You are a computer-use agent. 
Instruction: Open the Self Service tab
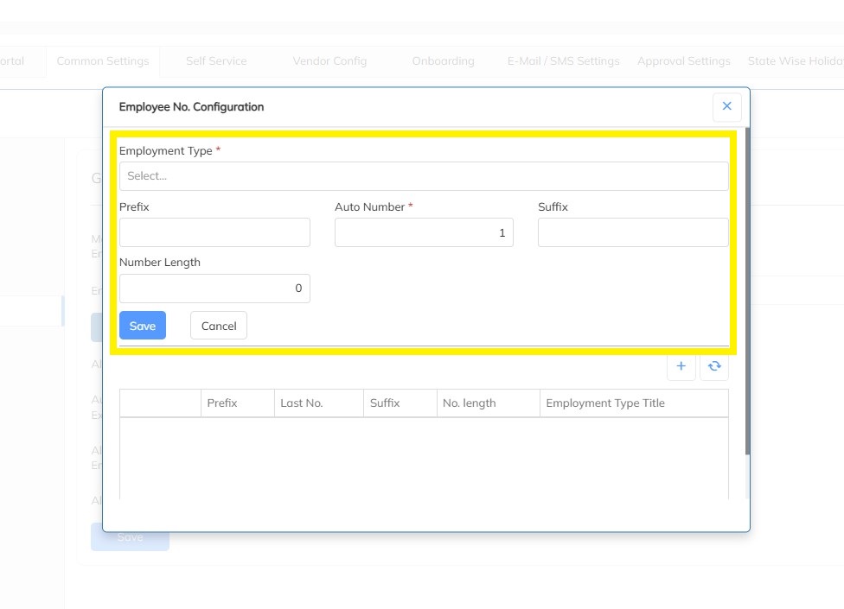216,61
